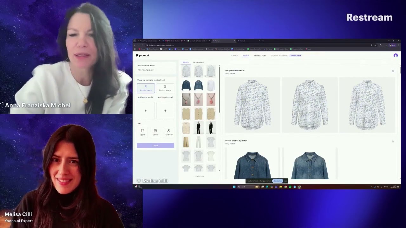The image size is (406, 228).
Task: Select first model in black suit thumbnail
Action: (199, 128)
